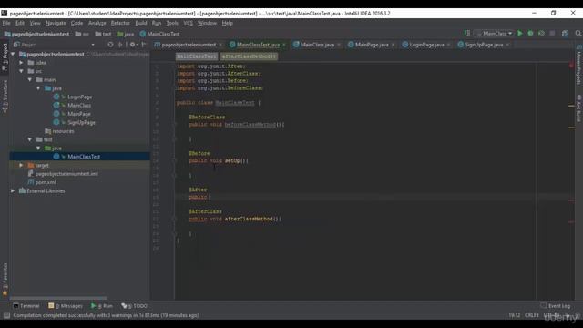Open the Run tool window
The image size is (583, 328).
[x=102, y=306]
